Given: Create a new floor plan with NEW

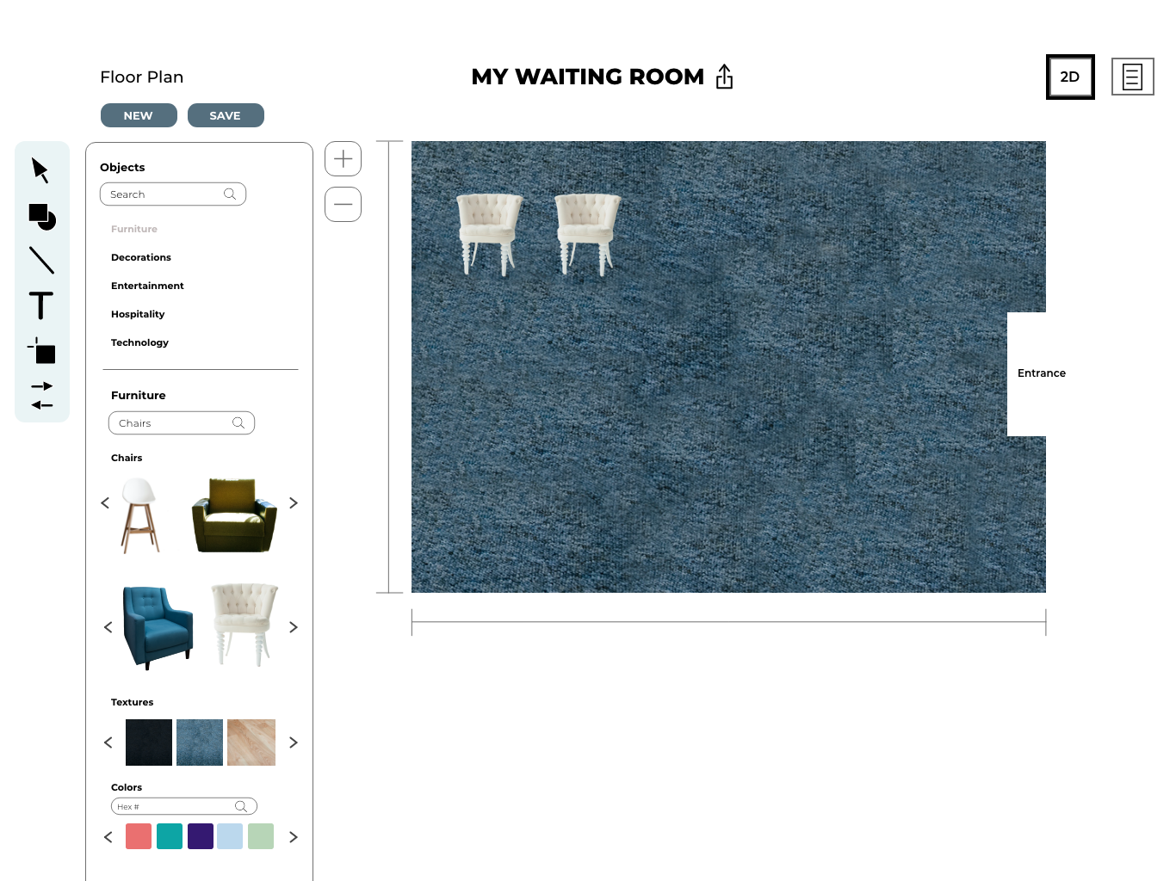Looking at the screenshot, I should point(139,115).
